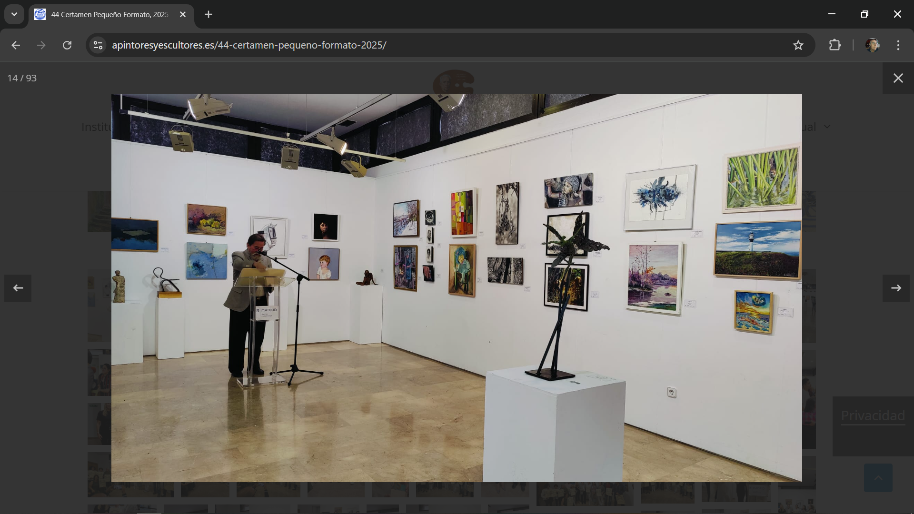
Task: Open the Chrome profile avatar
Action: tap(872, 45)
